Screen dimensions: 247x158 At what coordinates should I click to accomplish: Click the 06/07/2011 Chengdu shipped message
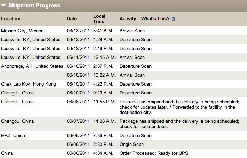click(179, 124)
